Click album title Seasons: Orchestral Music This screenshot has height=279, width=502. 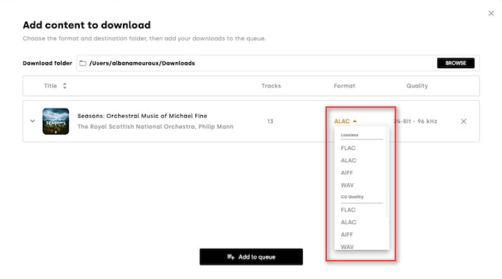[x=142, y=116]
